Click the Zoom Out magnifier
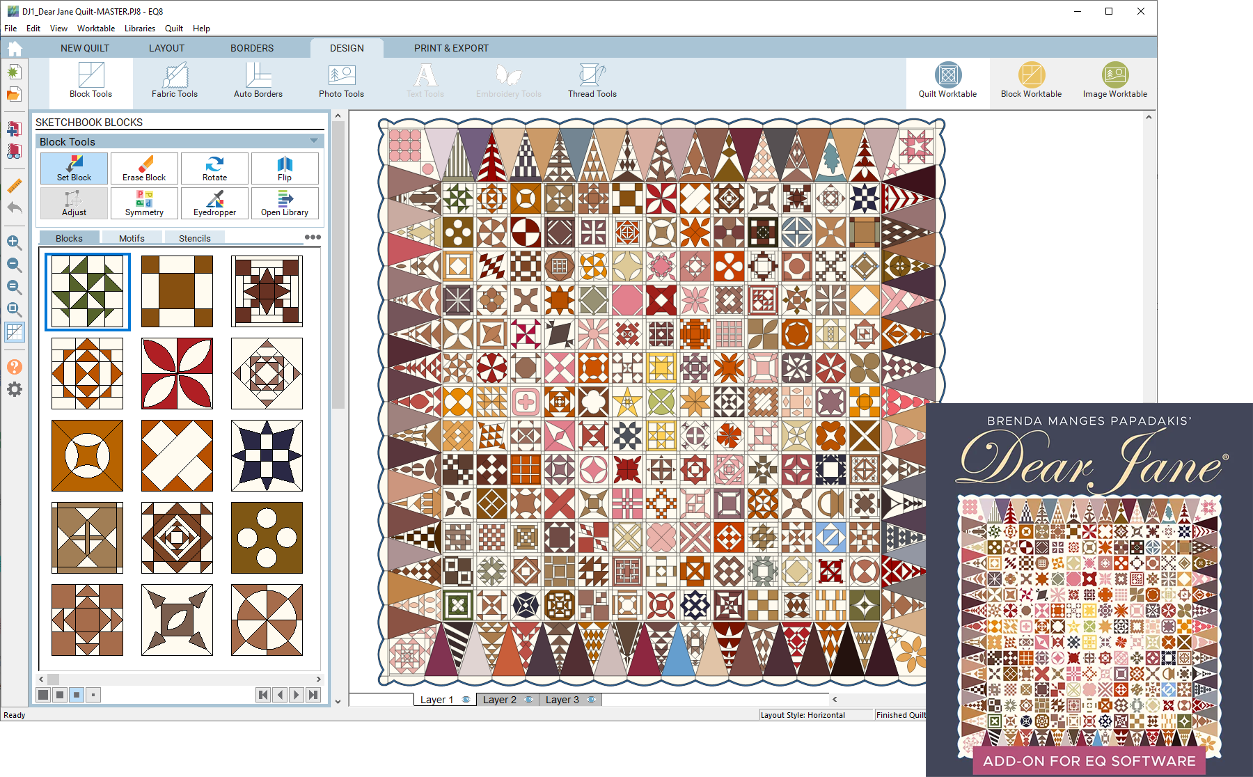The height and width of the screenshot is (777, 1253). [14, 265]
